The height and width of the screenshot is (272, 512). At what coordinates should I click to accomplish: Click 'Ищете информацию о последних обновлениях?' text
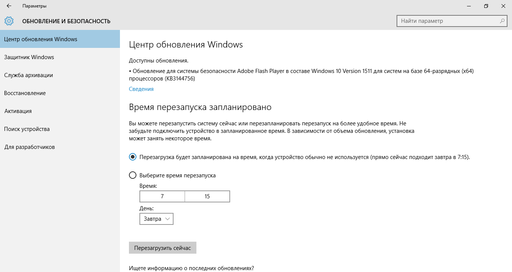pos(192,268)
